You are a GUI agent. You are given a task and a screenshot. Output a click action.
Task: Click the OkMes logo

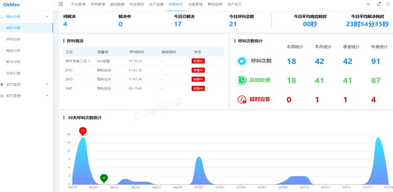[12, 5]
